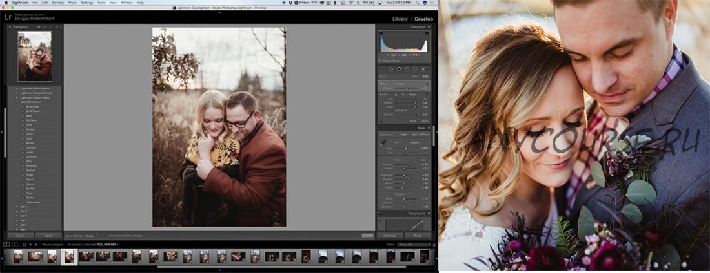
Task: Click the Copy... button
Action: (19, 236)
